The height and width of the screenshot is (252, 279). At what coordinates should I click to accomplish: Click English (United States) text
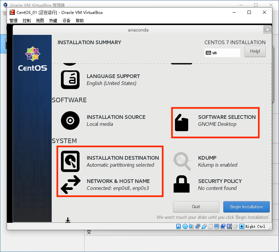(x=112, y=83)
